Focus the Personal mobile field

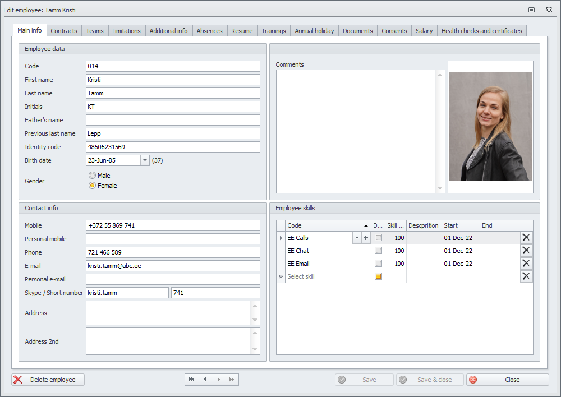[173, 238]
